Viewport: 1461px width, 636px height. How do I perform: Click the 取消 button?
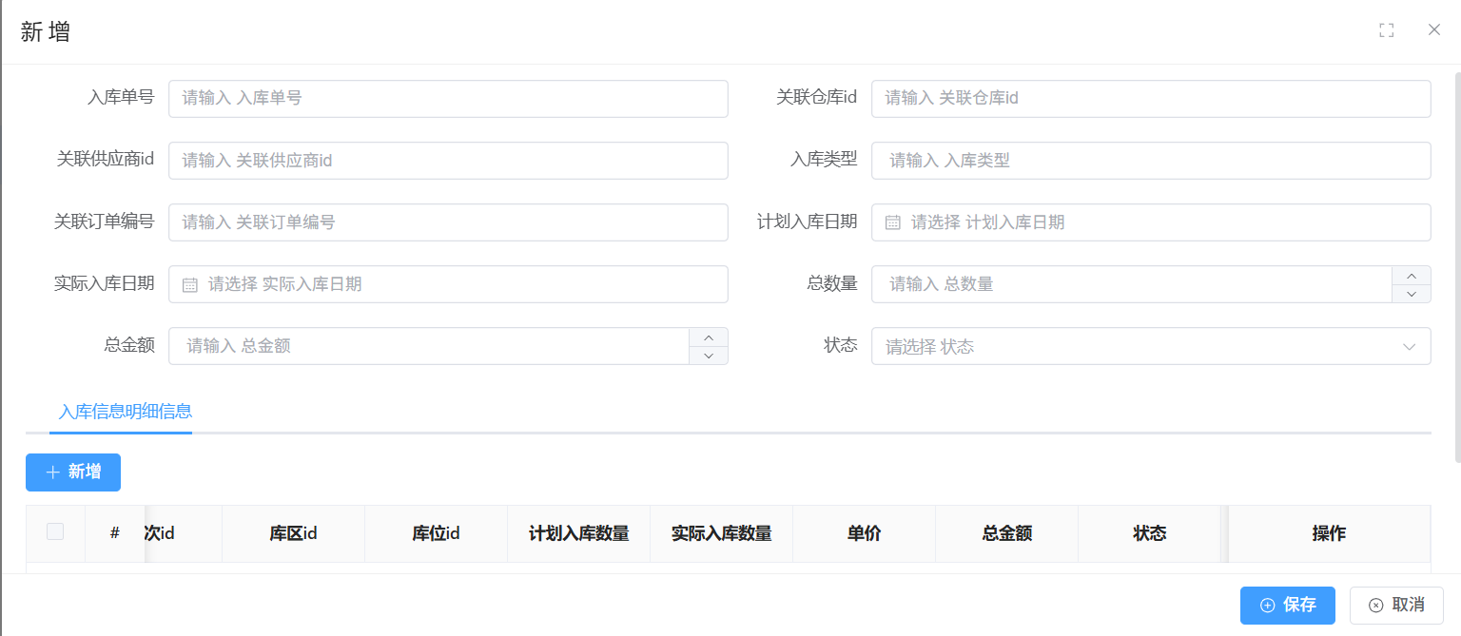pos(1395,605)
